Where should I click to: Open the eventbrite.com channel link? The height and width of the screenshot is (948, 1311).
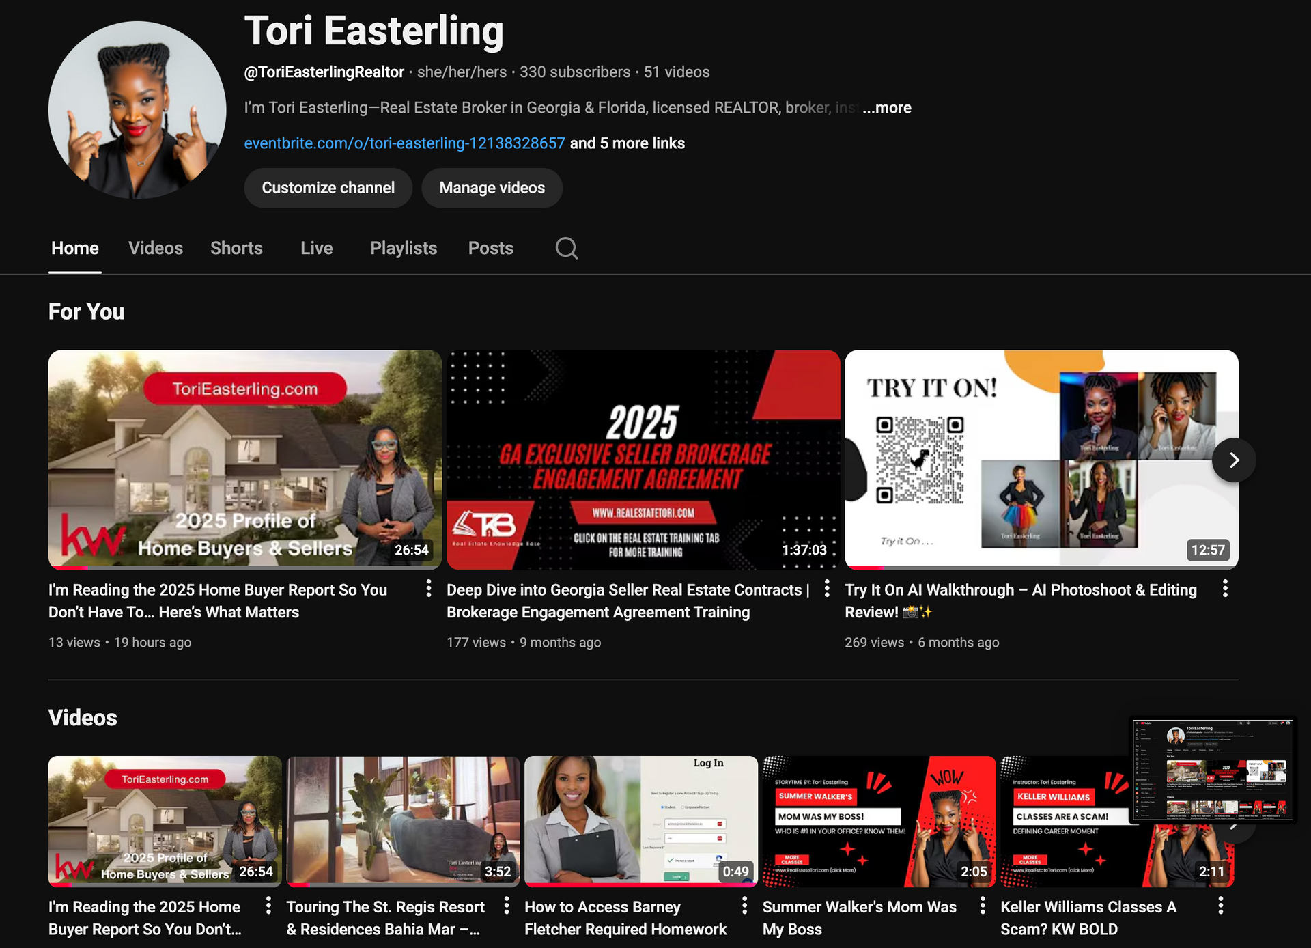point(404,143)
